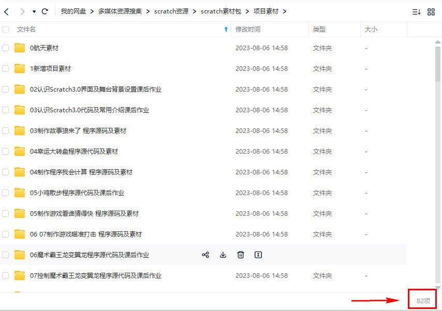Switch to grid view layout
442x311 pixels.
point(431,11)
